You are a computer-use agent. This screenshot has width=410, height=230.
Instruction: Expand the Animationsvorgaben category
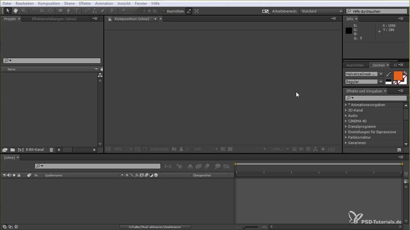point(346,105)
